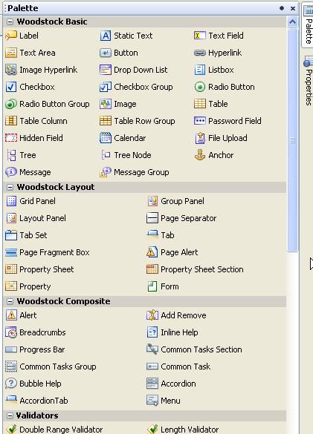Select the Drop Down List item
This screenshot has width=313, height=434.
(133, 70)
